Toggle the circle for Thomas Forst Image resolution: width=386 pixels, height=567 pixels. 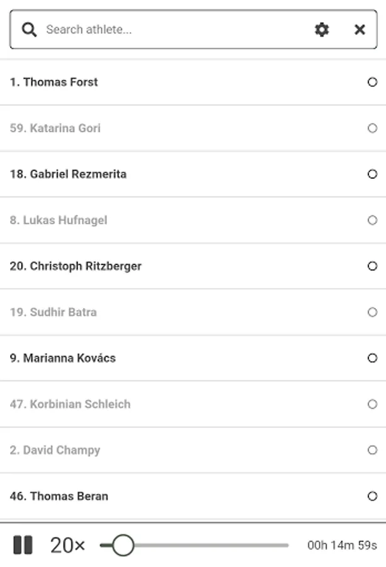372,82
